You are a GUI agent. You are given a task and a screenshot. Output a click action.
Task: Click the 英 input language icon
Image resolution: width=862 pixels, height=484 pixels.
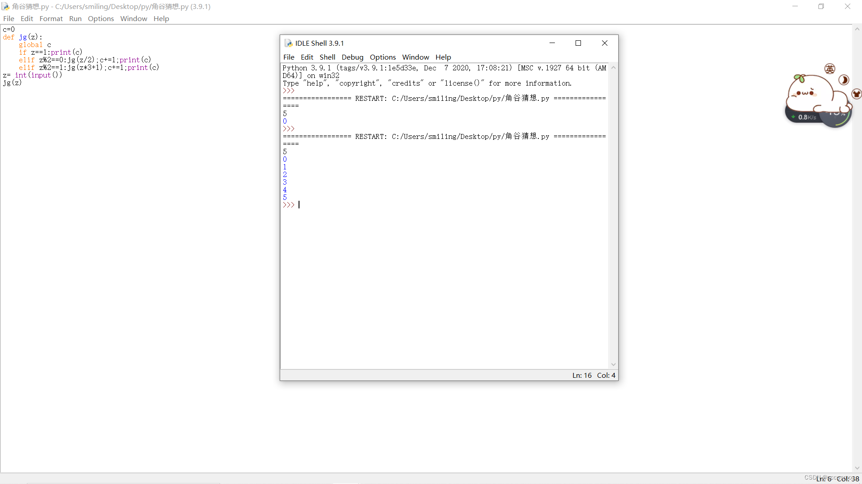(830, 69)
